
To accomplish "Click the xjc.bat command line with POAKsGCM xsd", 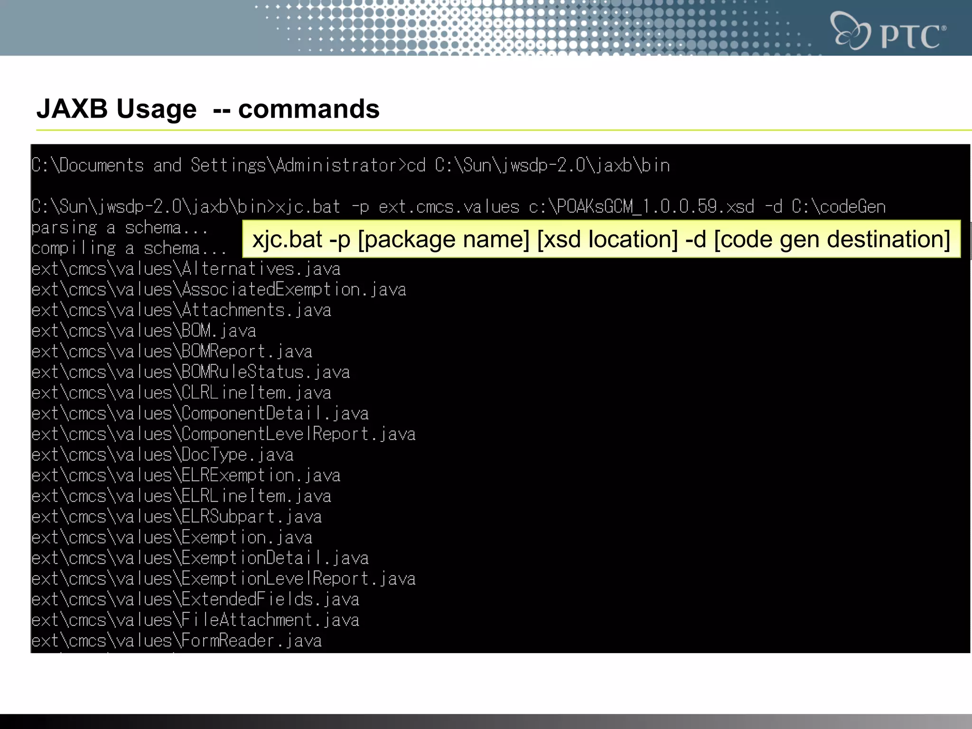I will tap(458, 206).
